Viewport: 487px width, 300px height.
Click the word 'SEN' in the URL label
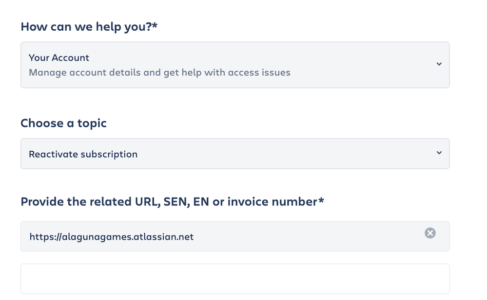pos(174,201)
